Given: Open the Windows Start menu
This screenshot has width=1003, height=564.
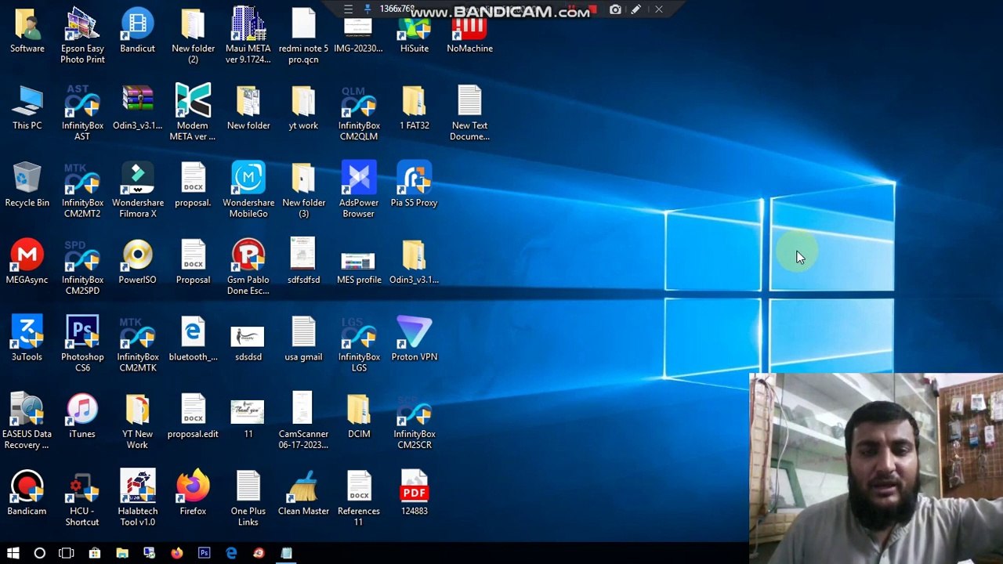Looking at the screenshot, I should pos(13,553).
